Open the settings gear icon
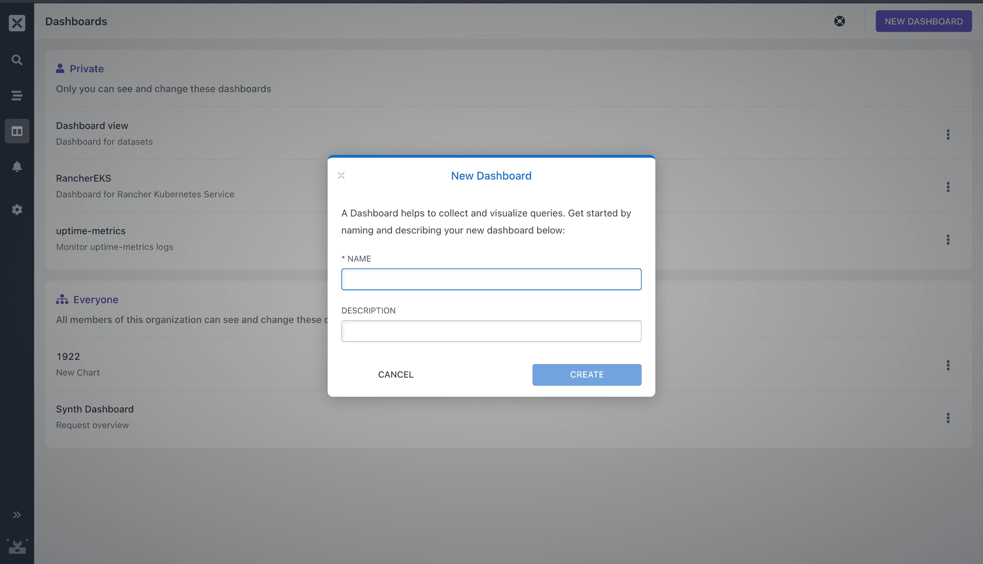 (x=17, y=210)
